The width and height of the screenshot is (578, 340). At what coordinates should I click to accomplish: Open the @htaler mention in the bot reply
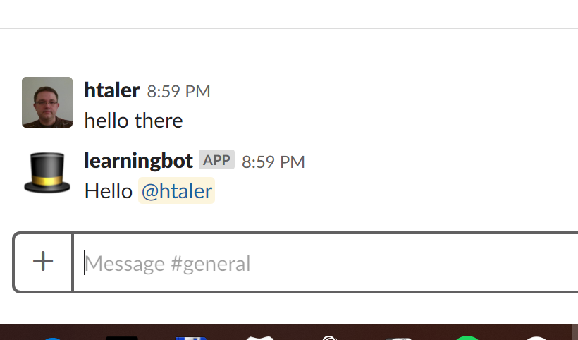coord(176,190)
